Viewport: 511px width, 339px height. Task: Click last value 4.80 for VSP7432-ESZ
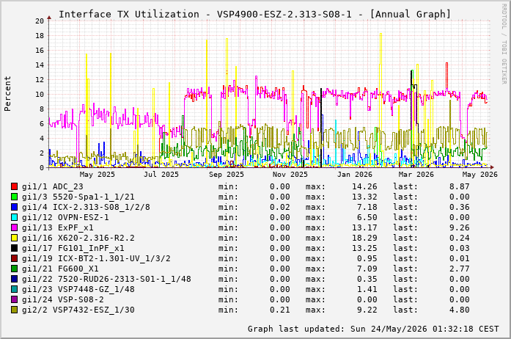(x=459, y=310)
